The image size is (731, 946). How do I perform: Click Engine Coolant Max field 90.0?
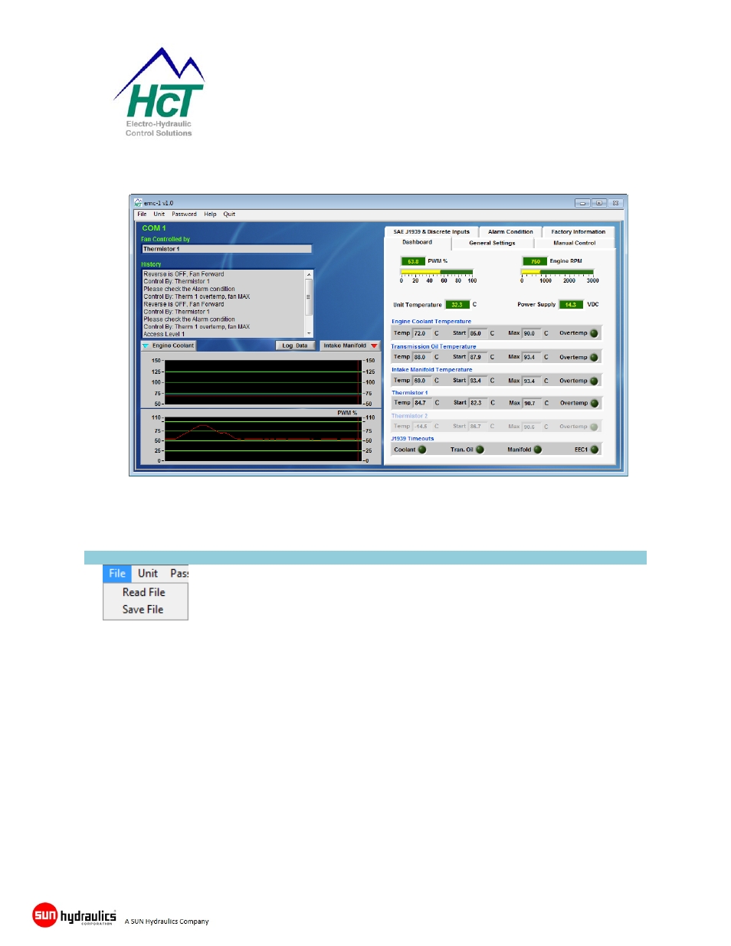pyautogui.click(x=532, y=333)
